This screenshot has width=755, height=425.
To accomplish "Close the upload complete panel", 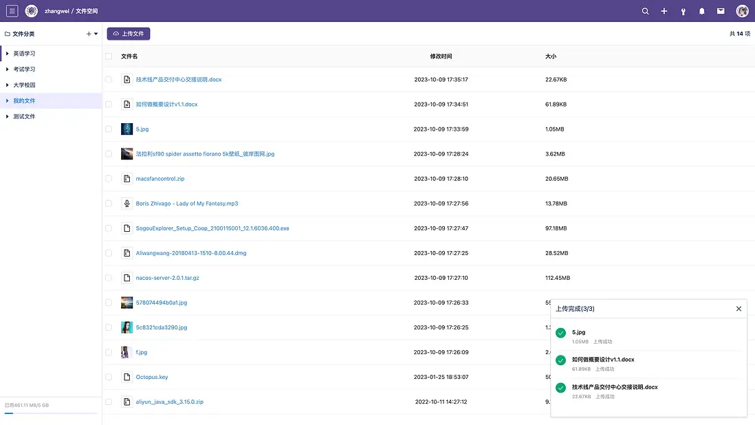I will click(x=738, y=309).
